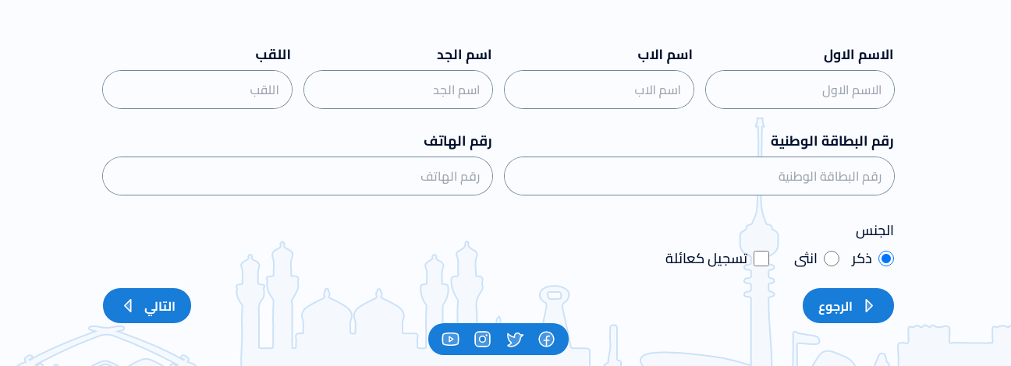
Task: Focus the رقم البطاقة الوطنية input field
Action: click(x=699, y=176)
